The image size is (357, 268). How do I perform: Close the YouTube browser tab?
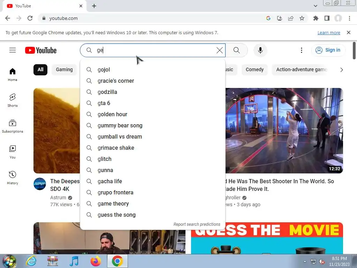81,6
